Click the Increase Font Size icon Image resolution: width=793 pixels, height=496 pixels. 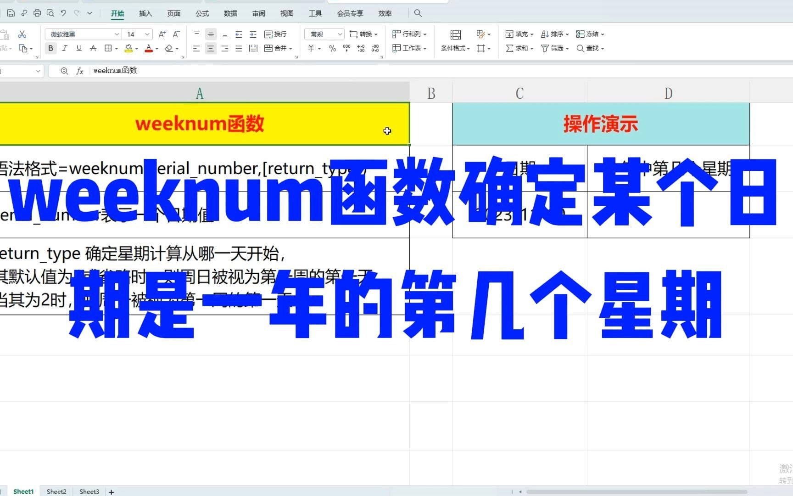coord(162,34)
